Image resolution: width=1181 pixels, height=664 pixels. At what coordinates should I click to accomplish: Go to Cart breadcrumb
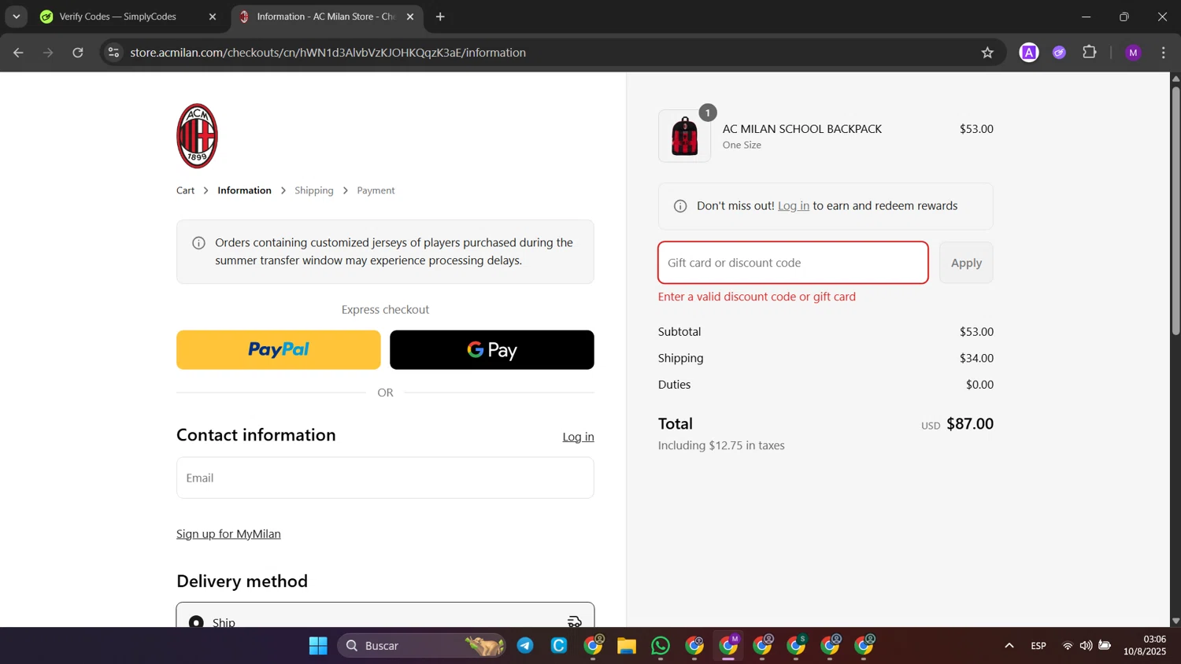click(x=185, y=190)
